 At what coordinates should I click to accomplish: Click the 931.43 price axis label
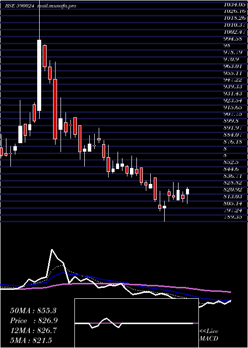click(x=233, y=93)
